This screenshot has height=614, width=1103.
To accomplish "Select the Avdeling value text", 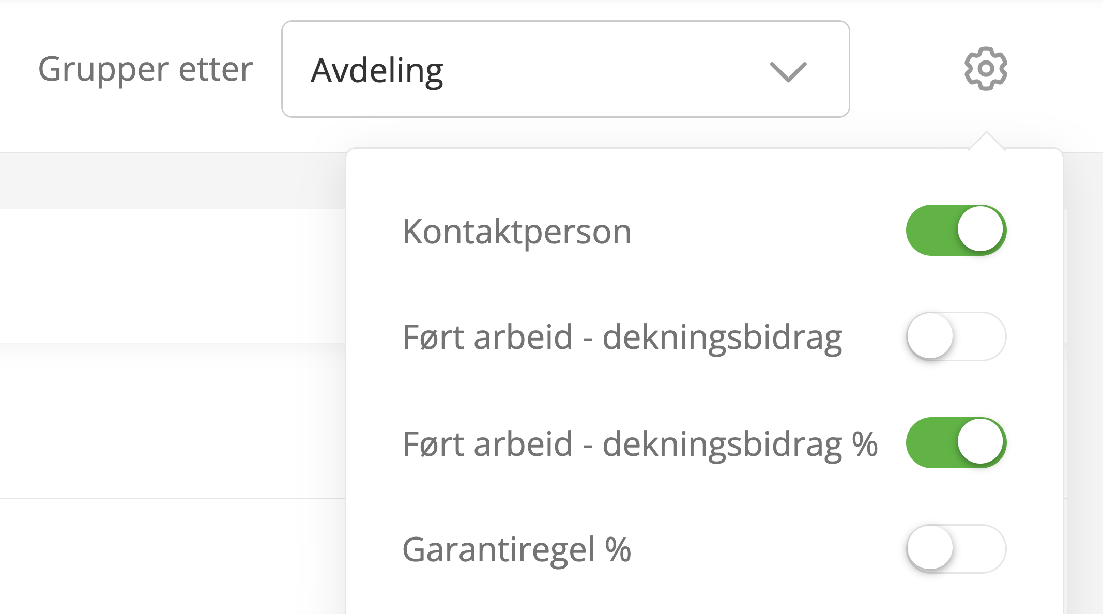I will point(377,71).
